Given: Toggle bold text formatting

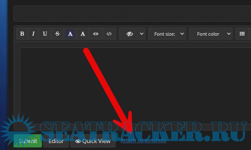Looking at the screenshot, I should (x=22, y=34).
